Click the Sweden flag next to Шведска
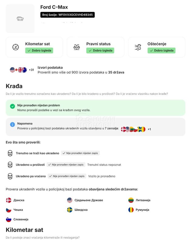This screenshot has height=242, width=191. coord(70,210)
